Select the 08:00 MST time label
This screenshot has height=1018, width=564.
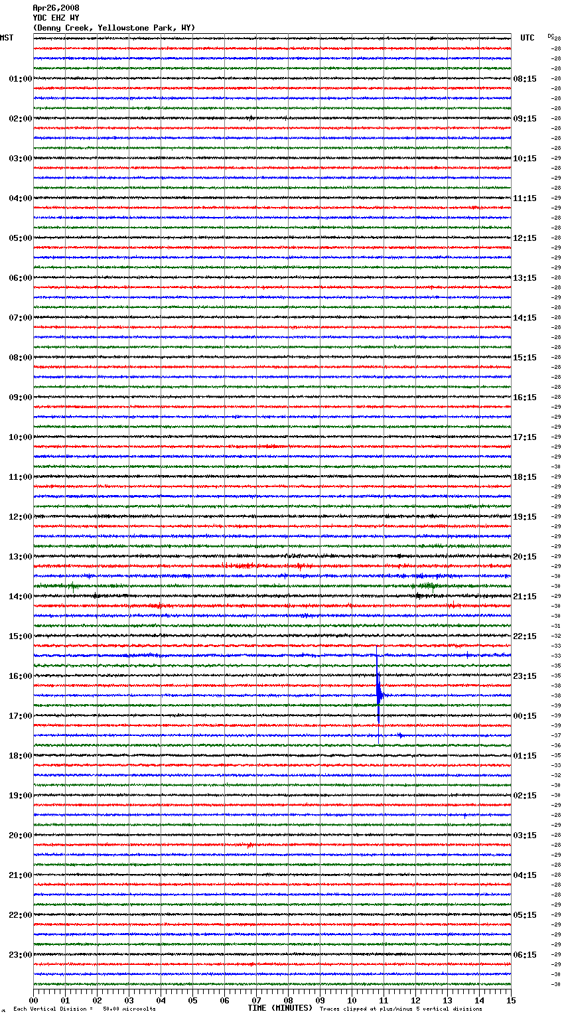[x=21, y=358]
